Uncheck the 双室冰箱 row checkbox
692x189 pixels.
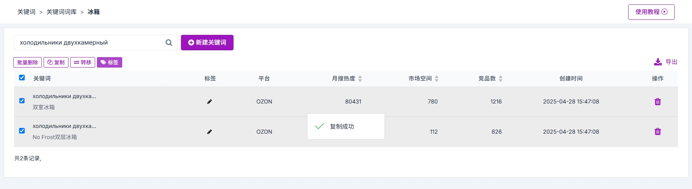click(22, 101)
